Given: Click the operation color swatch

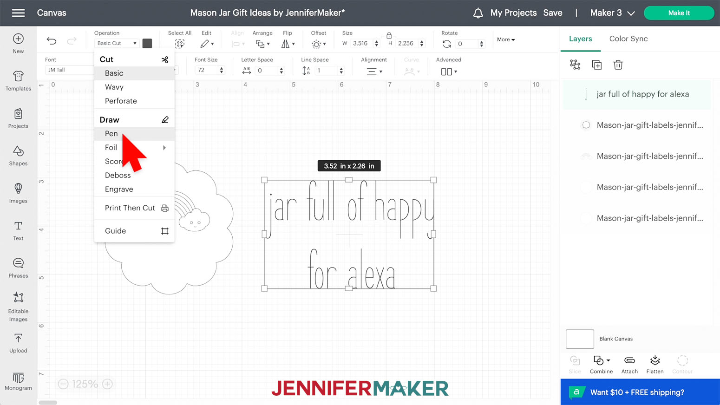Looking at the screenshot, I should (147, 43).
